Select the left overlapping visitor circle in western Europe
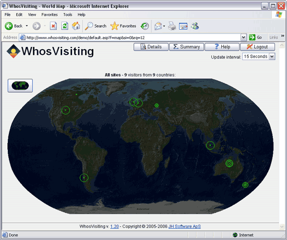The width and height of the screenshot is (287, 240). 134,102
